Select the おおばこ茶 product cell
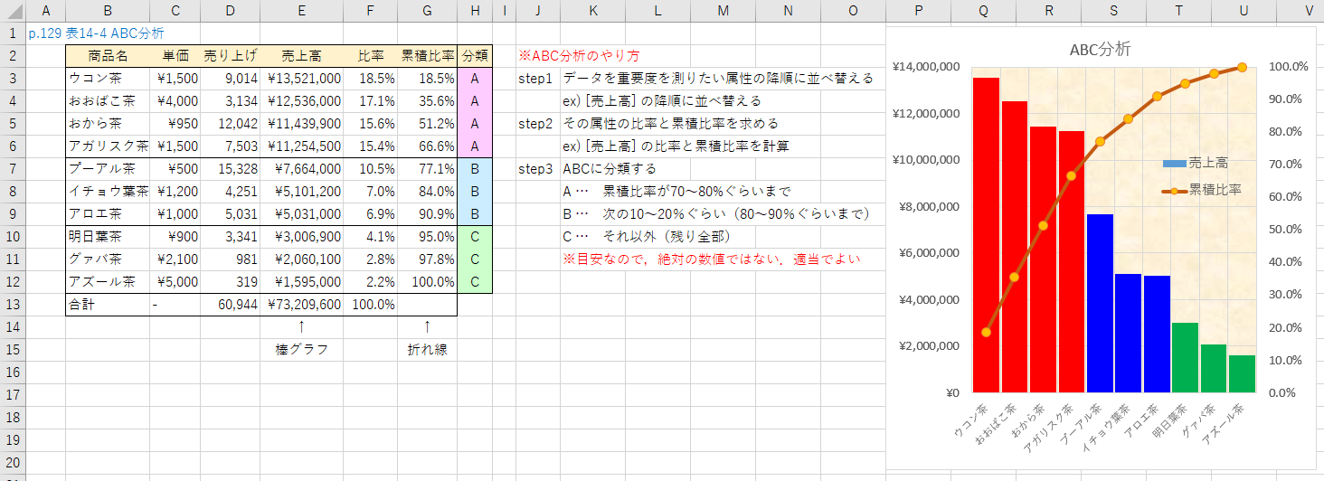1324x481 pixels. coord(108,101)
